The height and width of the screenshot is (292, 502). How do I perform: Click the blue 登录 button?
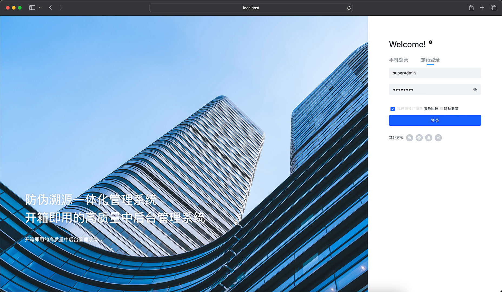(x=435, y=121)
